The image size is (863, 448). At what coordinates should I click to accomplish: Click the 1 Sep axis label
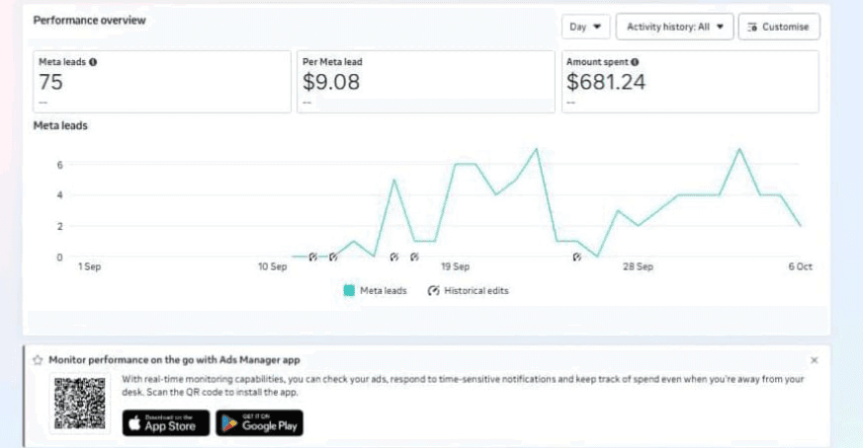89,266
